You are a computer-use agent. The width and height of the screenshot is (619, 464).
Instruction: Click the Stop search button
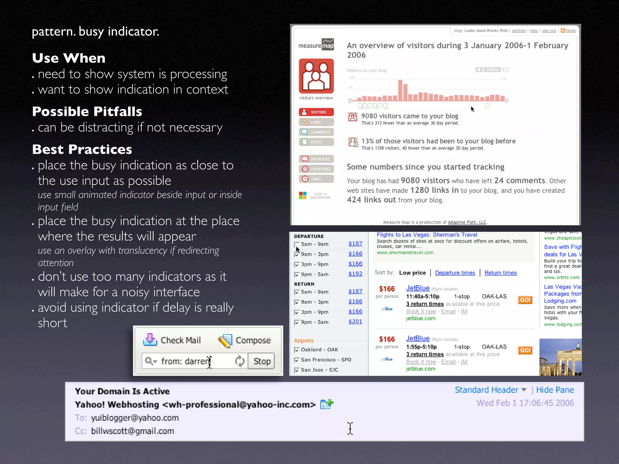(x=262, y=361)
